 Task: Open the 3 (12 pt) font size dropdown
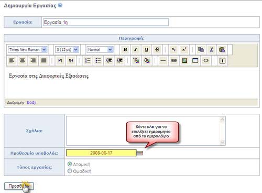click(x=67, y=50)
